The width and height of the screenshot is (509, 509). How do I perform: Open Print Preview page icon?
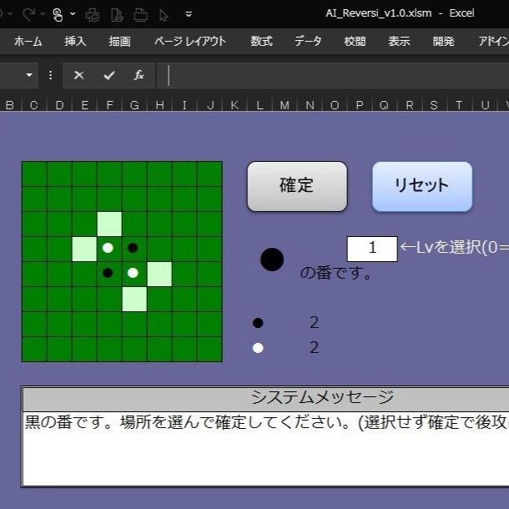tap(117, 15)
